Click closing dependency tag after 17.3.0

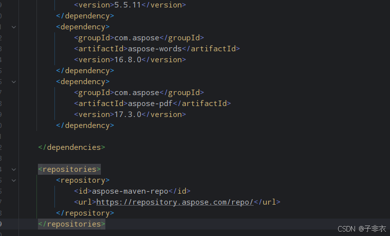coord(85,125)
